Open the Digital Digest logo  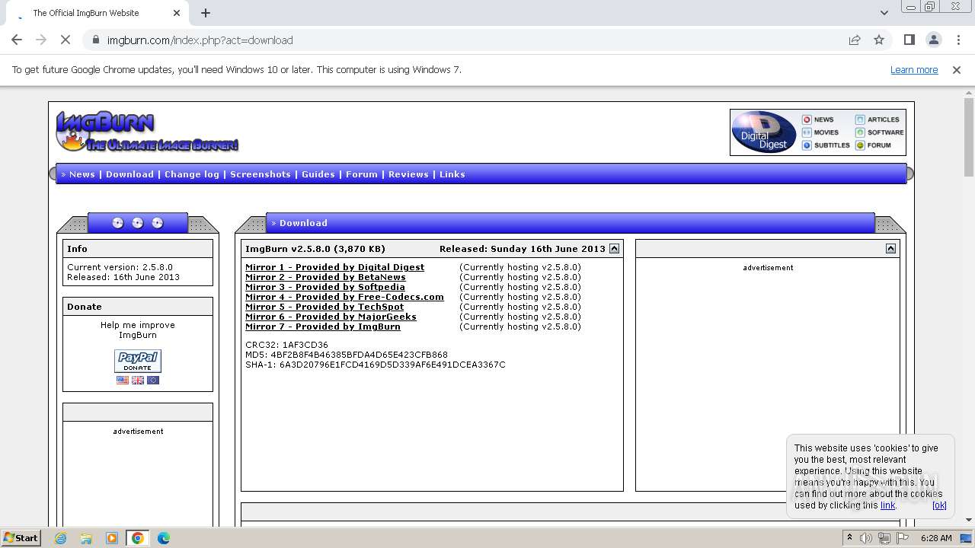click(x=764, y=132)
